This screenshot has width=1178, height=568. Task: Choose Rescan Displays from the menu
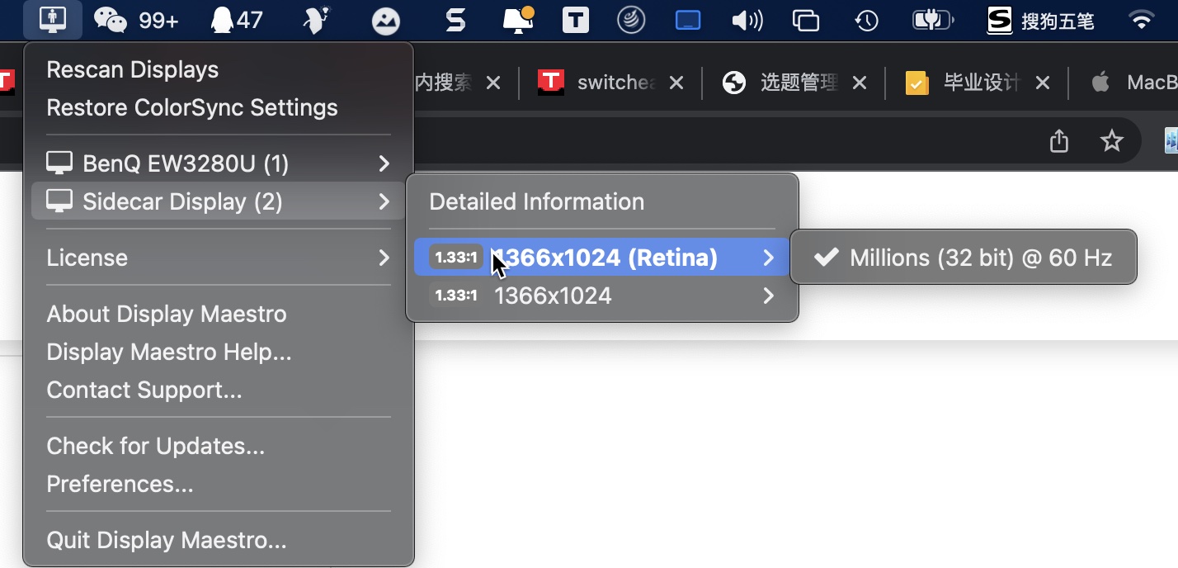pyautogui.click(x=133, y=69)
